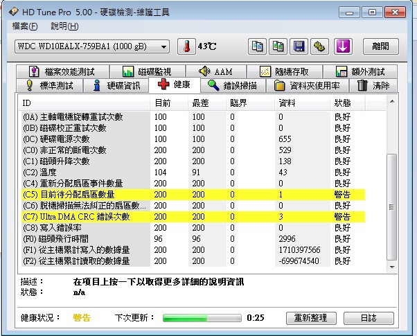This screenshot has width=417, height=336.
Task: Click the 43℃ temperature readout
Action: (207, 46)
